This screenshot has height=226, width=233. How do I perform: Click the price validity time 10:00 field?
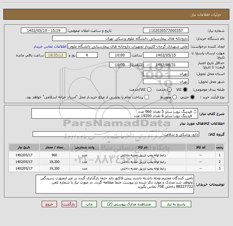[x=120, y=65]
